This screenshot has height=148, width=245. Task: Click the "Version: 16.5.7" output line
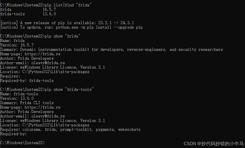coord(17,45)
